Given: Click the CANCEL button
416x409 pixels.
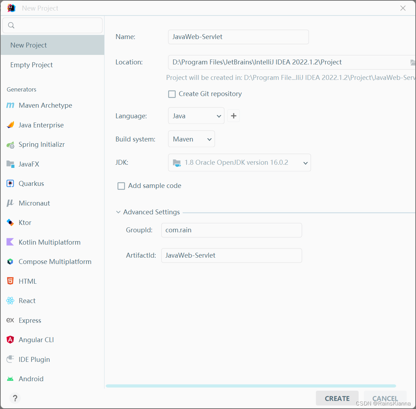Looking at the screenshot, I should pos(385,398).
